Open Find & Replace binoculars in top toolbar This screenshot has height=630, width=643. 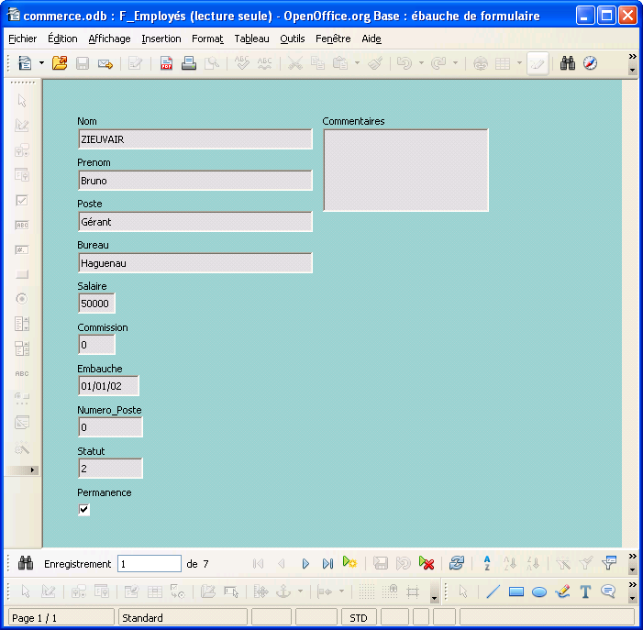568,63
